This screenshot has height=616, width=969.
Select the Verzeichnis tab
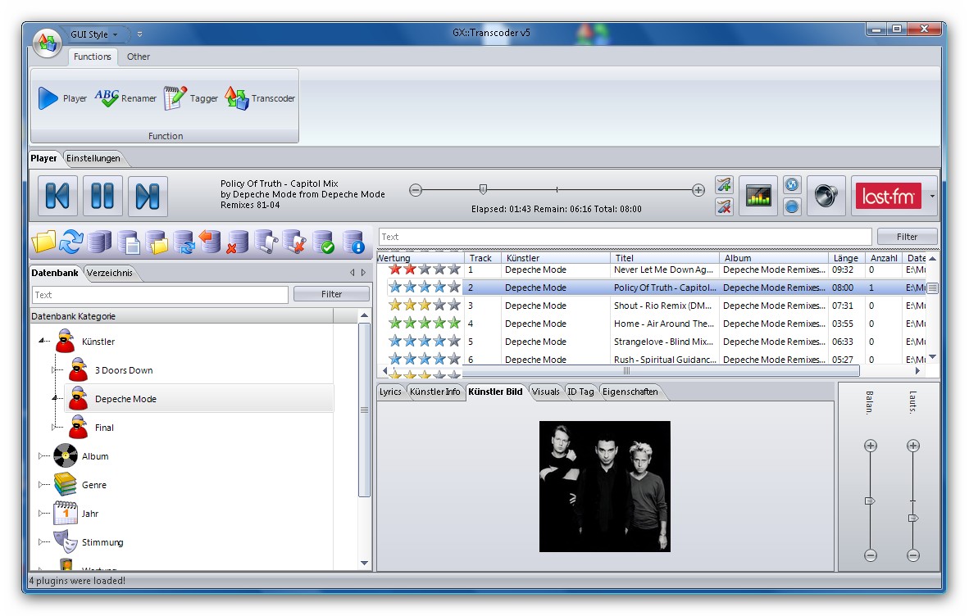tap(109, 273)
